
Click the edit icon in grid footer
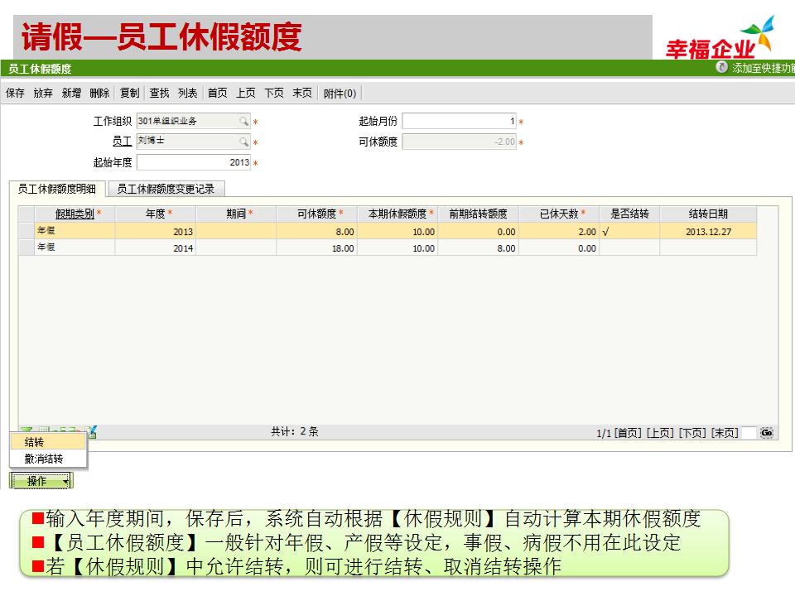pyautogui.click(x=92, y=432)
